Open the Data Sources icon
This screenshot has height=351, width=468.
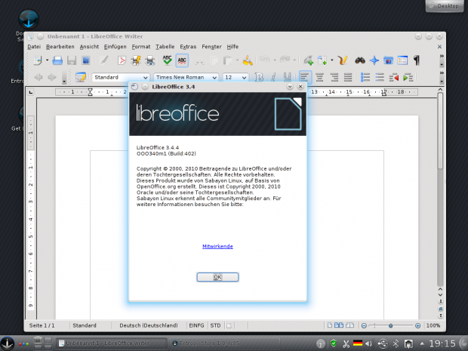402,60
